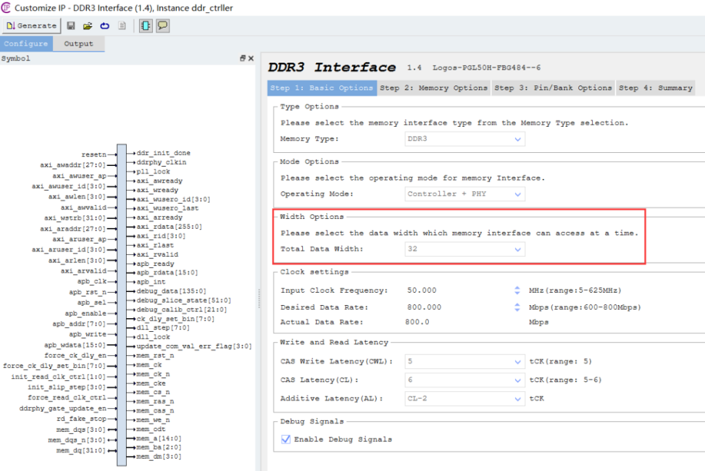Image resolution: width=705 pixels, height=471 pixels.
Task: Go to Step 3: Pin/Bank Options tab
Action: coord(553,88)
